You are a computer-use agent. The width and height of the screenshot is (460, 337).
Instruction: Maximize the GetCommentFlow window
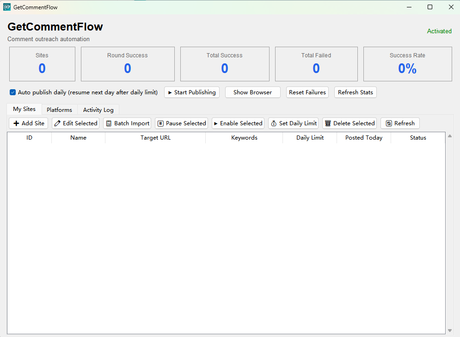(430, 7)
